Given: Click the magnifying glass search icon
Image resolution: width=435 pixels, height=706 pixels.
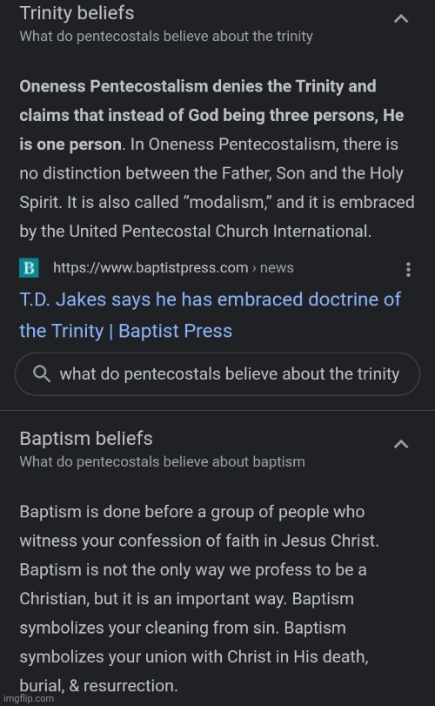Looking at the screenshot, I should click(x=42, y=374).
